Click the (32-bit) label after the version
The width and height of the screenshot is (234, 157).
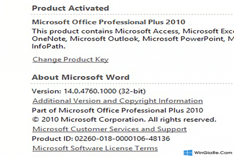[x=132, y=91]
